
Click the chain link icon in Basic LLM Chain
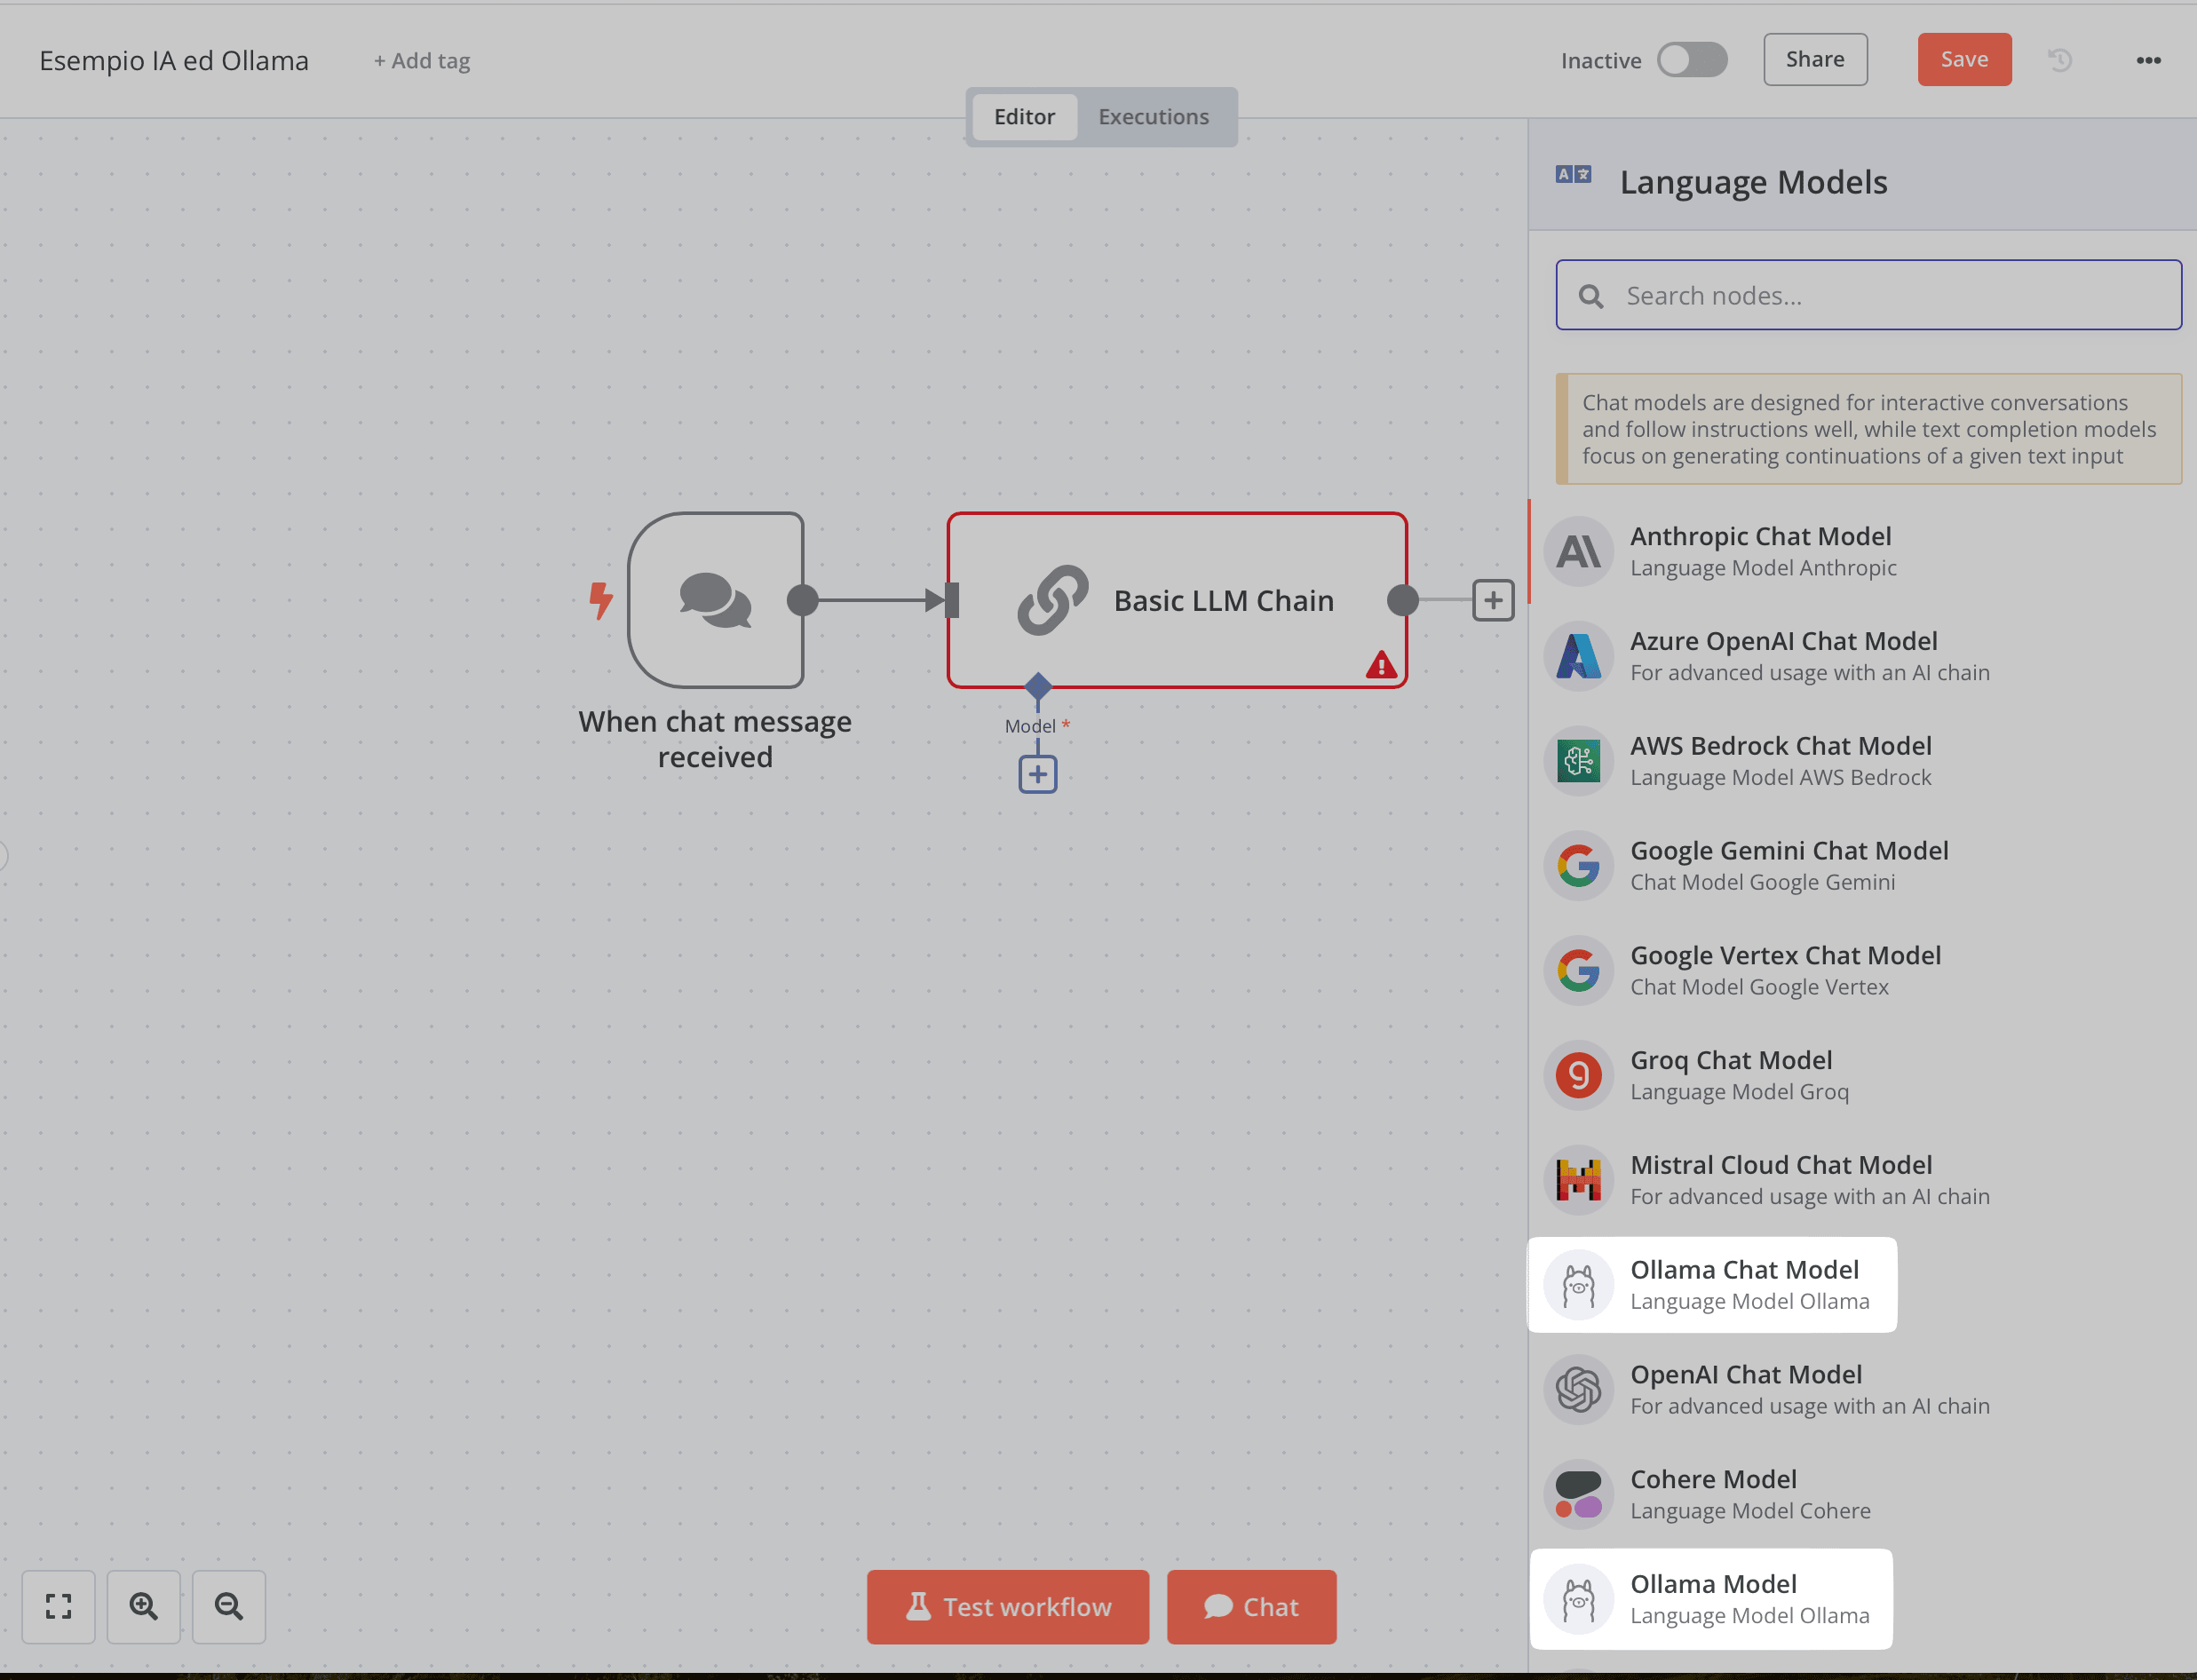(x=1053, y=600)
